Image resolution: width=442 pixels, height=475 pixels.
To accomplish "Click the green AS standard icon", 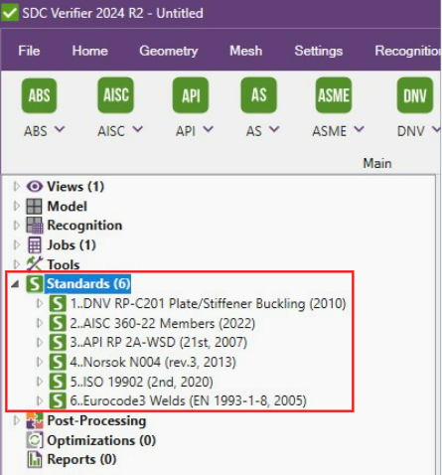I will pos(258,95).
